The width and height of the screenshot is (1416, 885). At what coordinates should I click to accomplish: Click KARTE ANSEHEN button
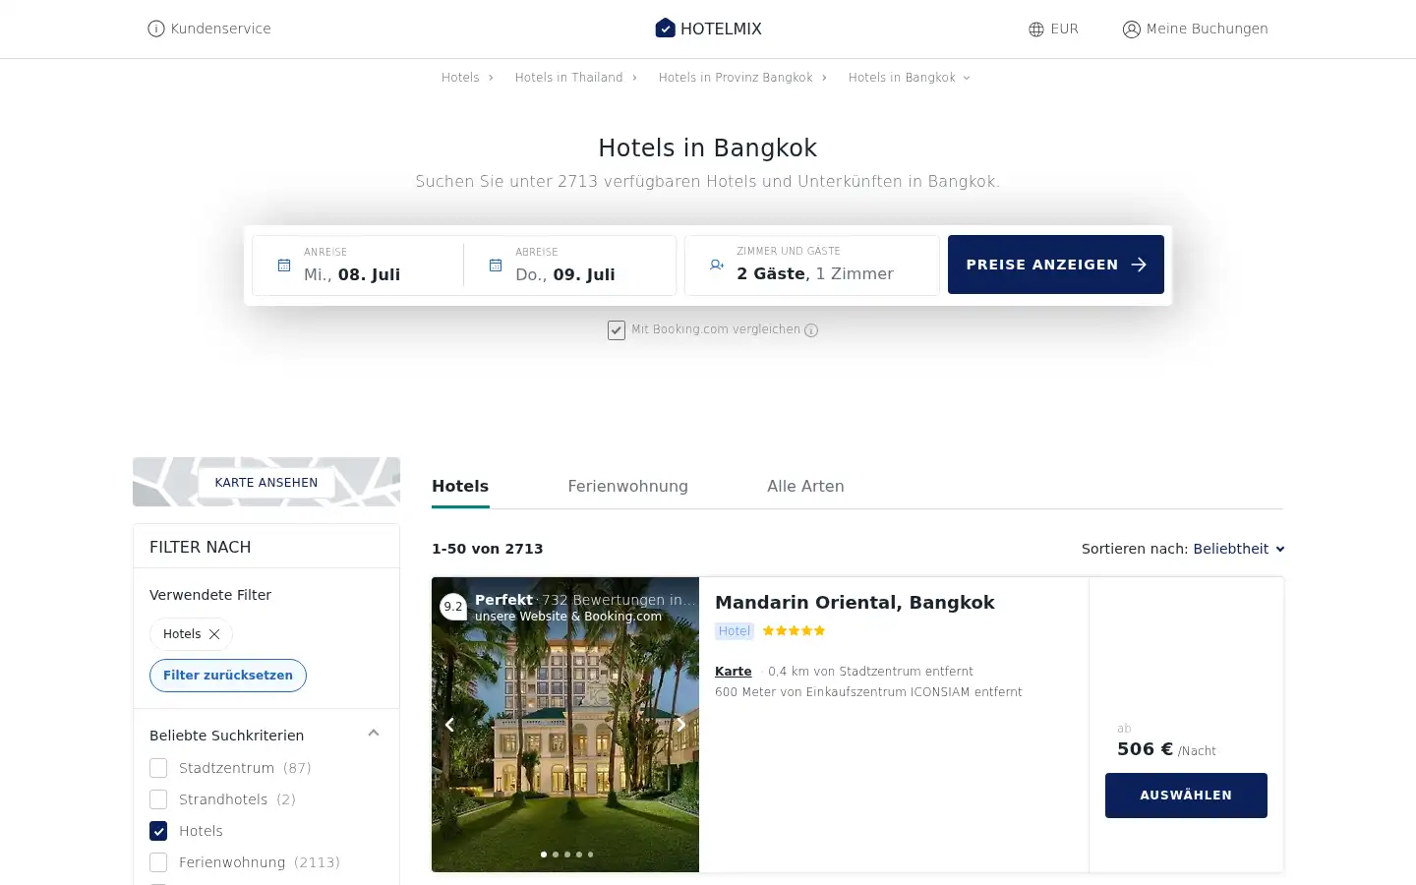click(x=266, y=483)
